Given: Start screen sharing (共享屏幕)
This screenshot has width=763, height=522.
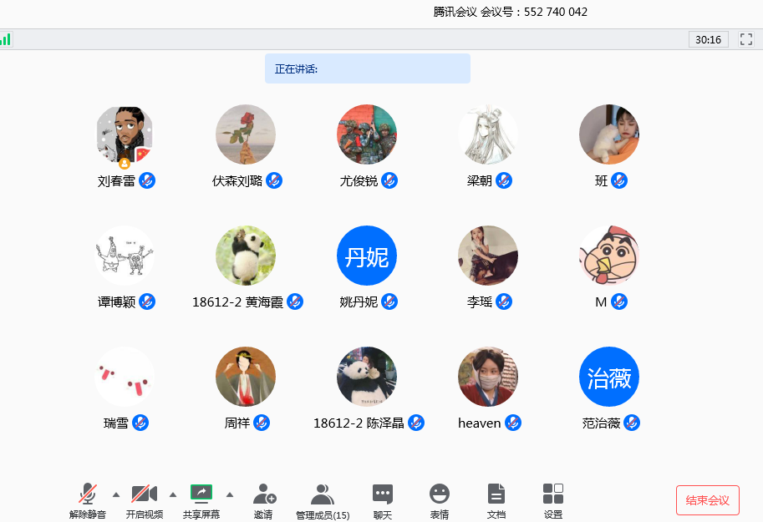Looking at the screenshot, I should coord(201,494).
